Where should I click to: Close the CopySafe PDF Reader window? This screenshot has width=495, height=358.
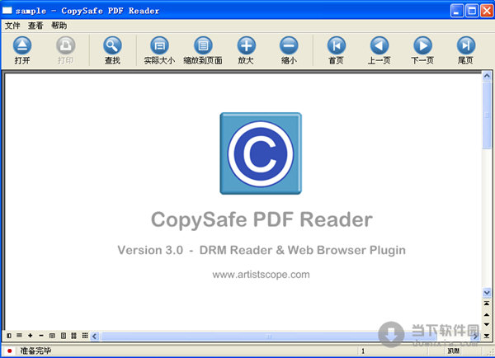click(487, 11)
